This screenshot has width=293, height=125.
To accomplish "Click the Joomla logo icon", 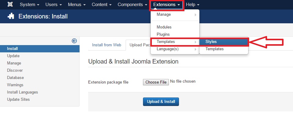I will (10, 5).
